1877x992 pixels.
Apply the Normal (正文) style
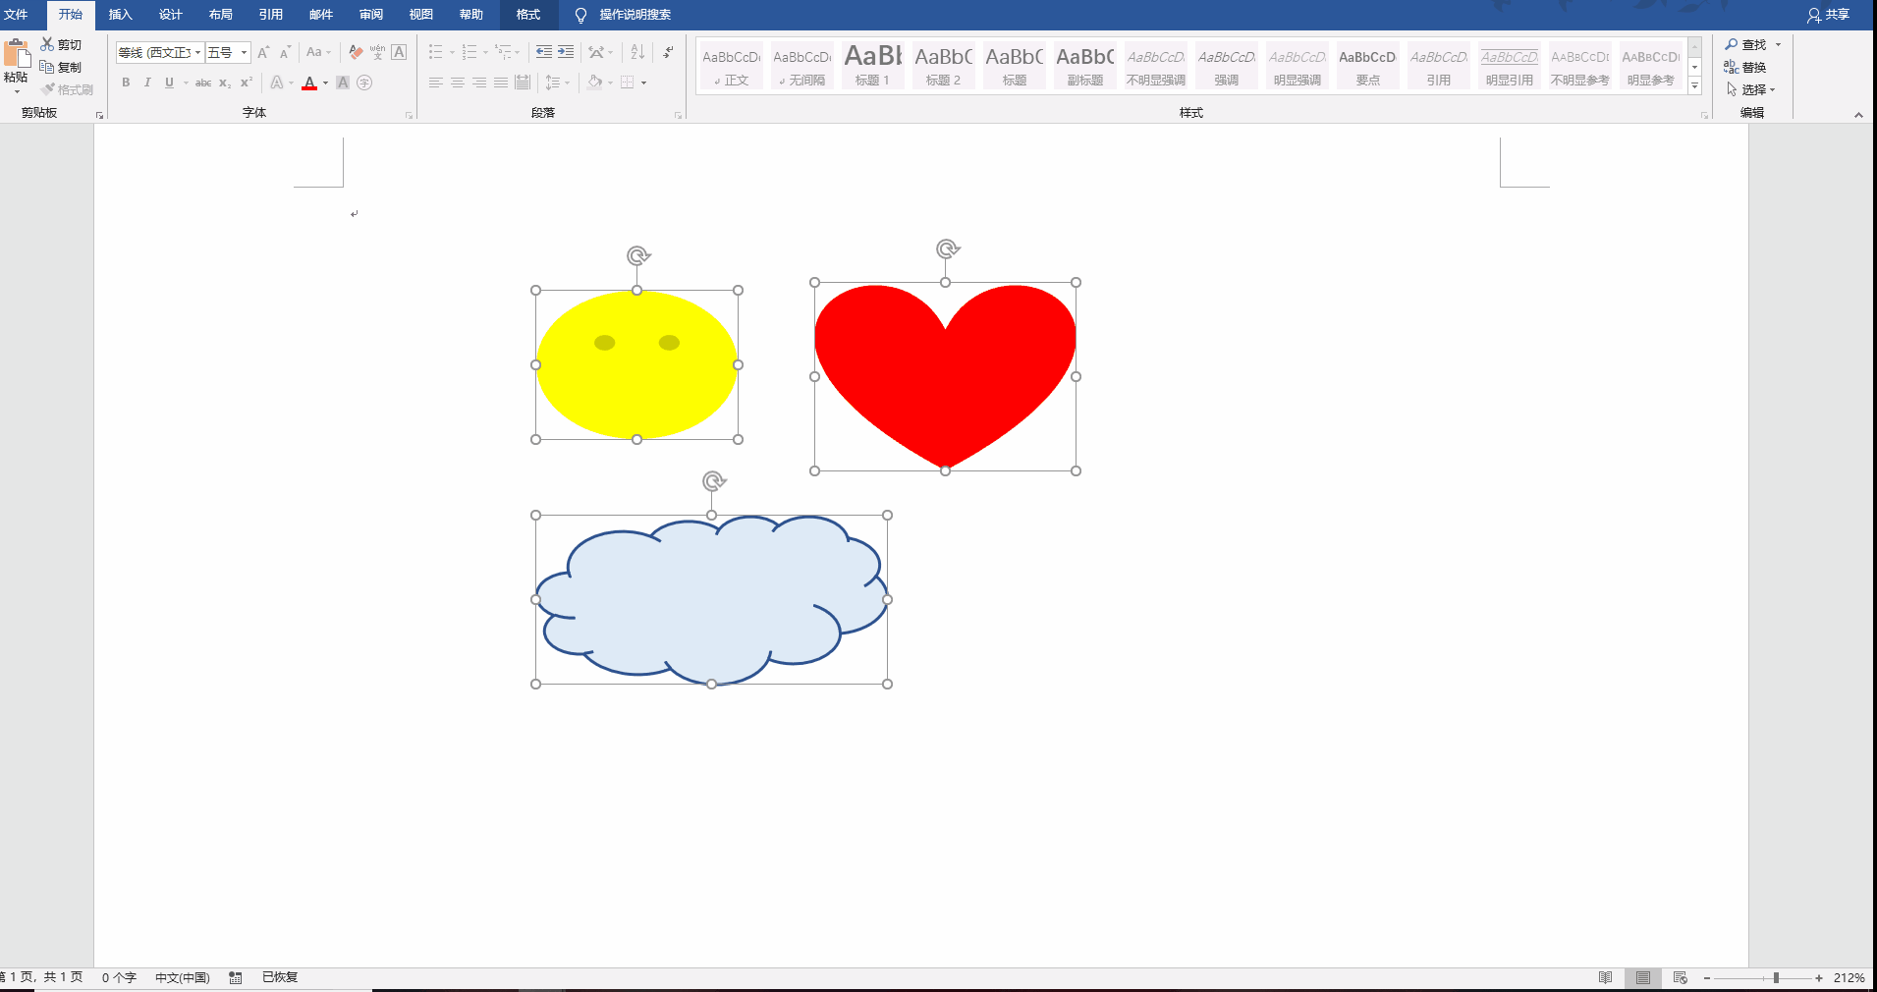(x=731, y=66)
